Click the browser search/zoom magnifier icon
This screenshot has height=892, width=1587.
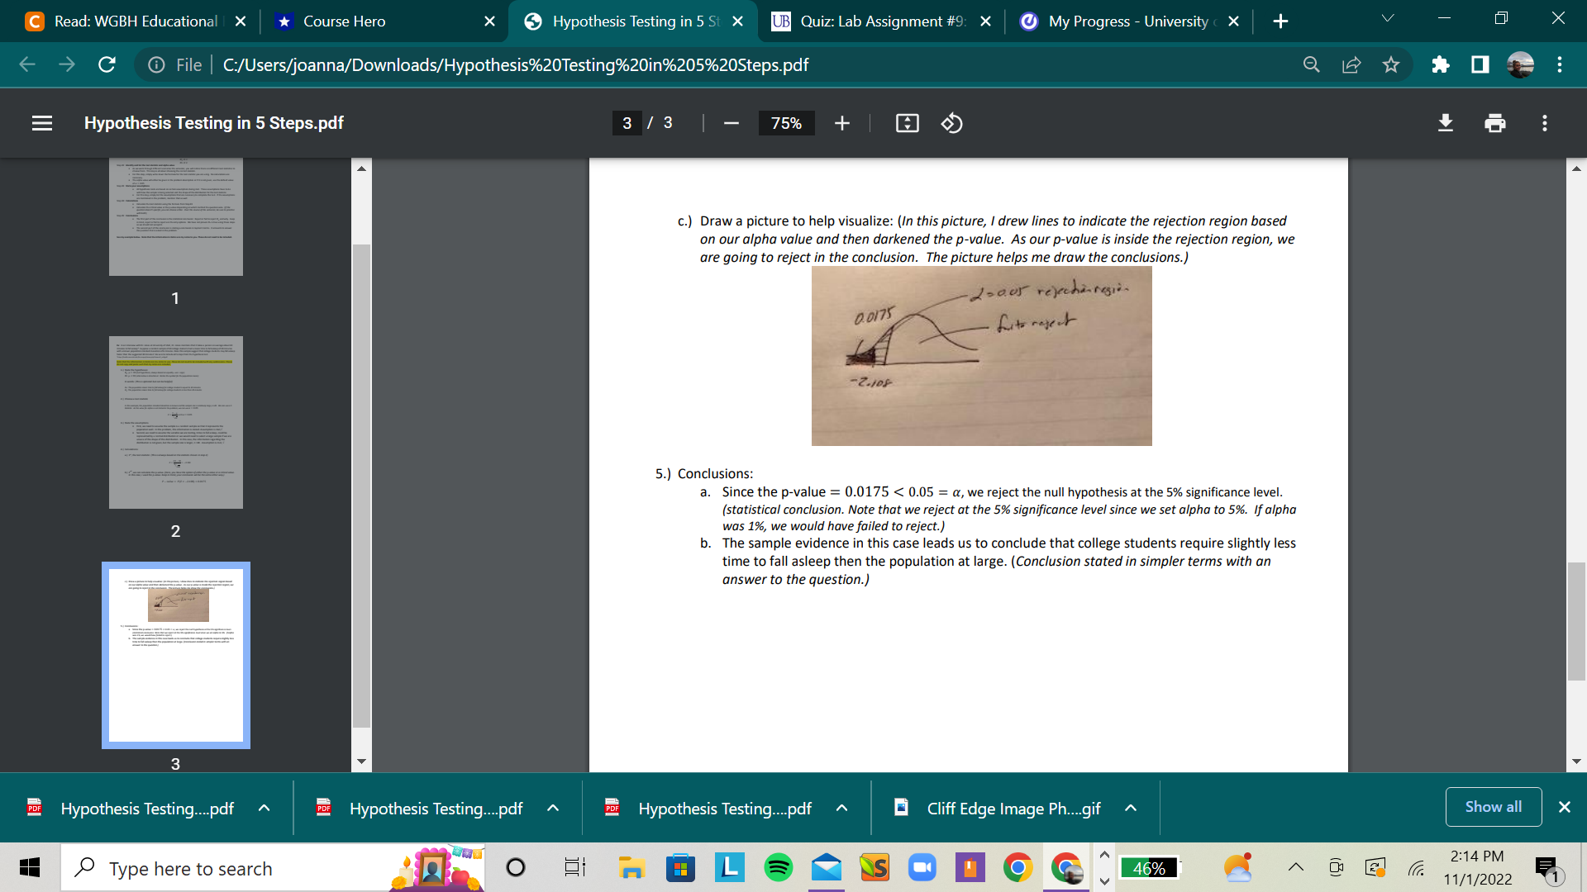click(1311, 64)
